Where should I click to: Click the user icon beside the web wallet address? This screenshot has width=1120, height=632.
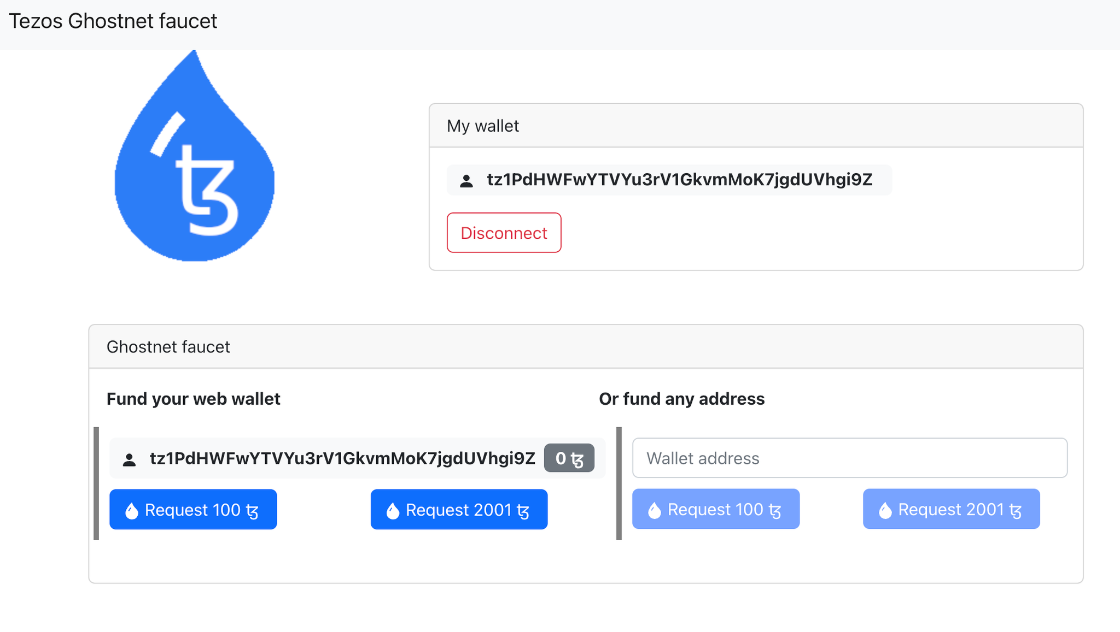point(129,459)
